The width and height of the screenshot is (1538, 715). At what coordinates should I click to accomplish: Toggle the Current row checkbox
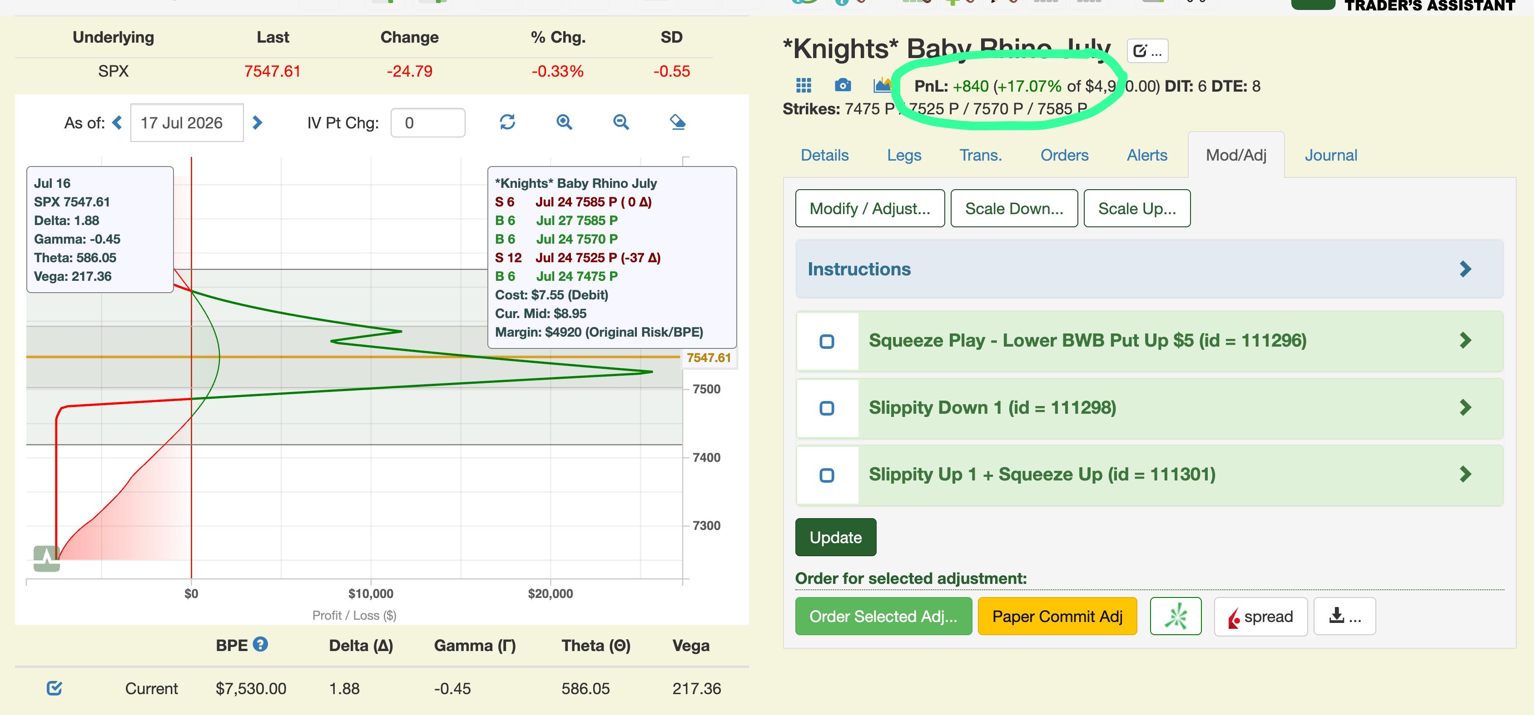55,688
